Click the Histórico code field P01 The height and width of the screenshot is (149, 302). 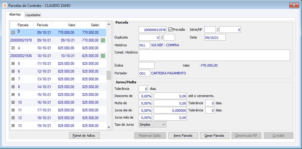[x=144, y=45]
